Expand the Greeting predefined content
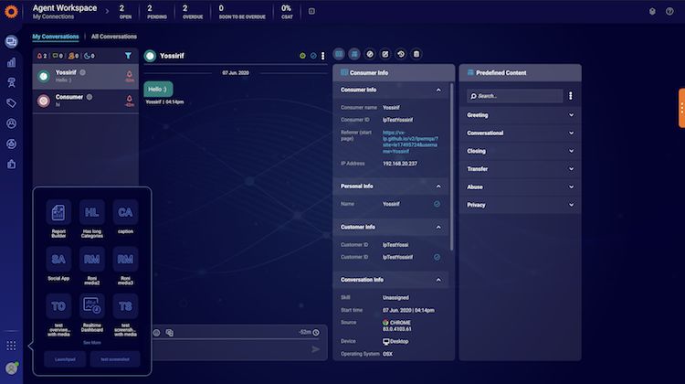The image size is (685, 384). coord(571,115)
